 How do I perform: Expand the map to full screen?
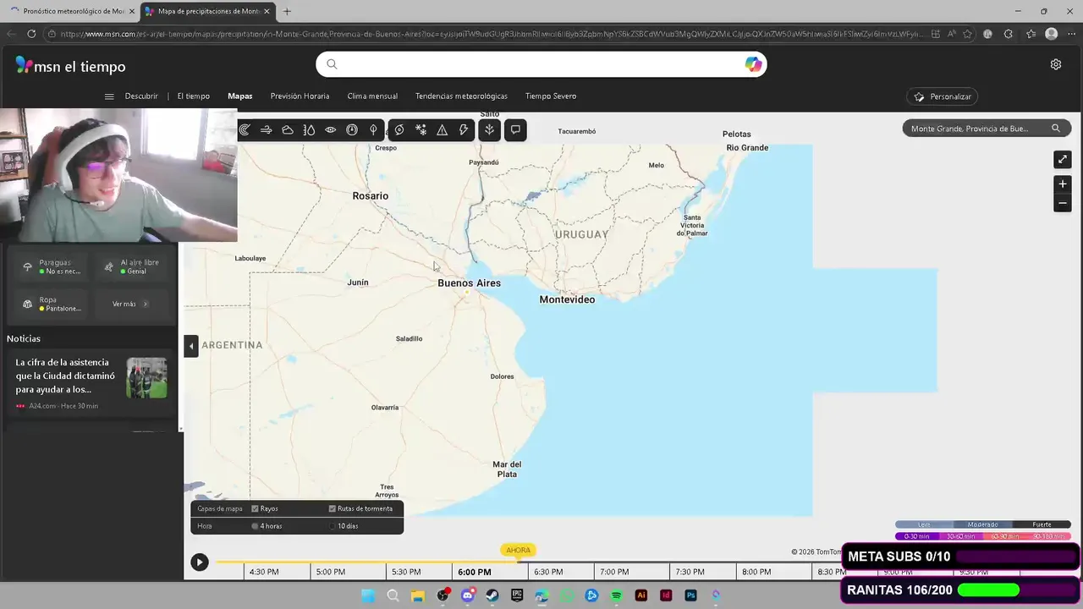[x=1063, y=159]
